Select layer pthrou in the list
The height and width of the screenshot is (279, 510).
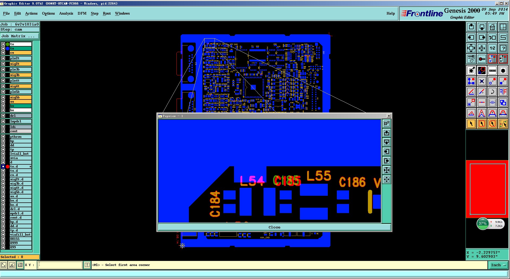pyautogui.click(x=21, y=137)
